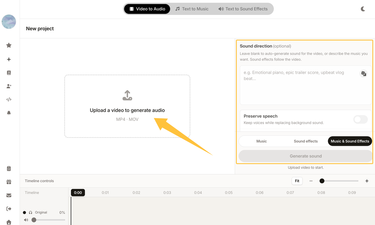The height and width of the screenshot is (225, 375).
Task: Select the Music output option
Action: (262, 141)
